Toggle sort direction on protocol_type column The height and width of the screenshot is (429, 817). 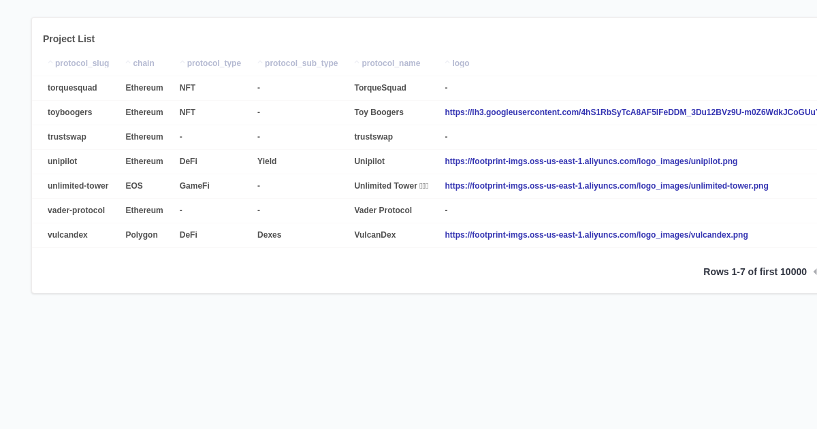[x=214, y=63]
